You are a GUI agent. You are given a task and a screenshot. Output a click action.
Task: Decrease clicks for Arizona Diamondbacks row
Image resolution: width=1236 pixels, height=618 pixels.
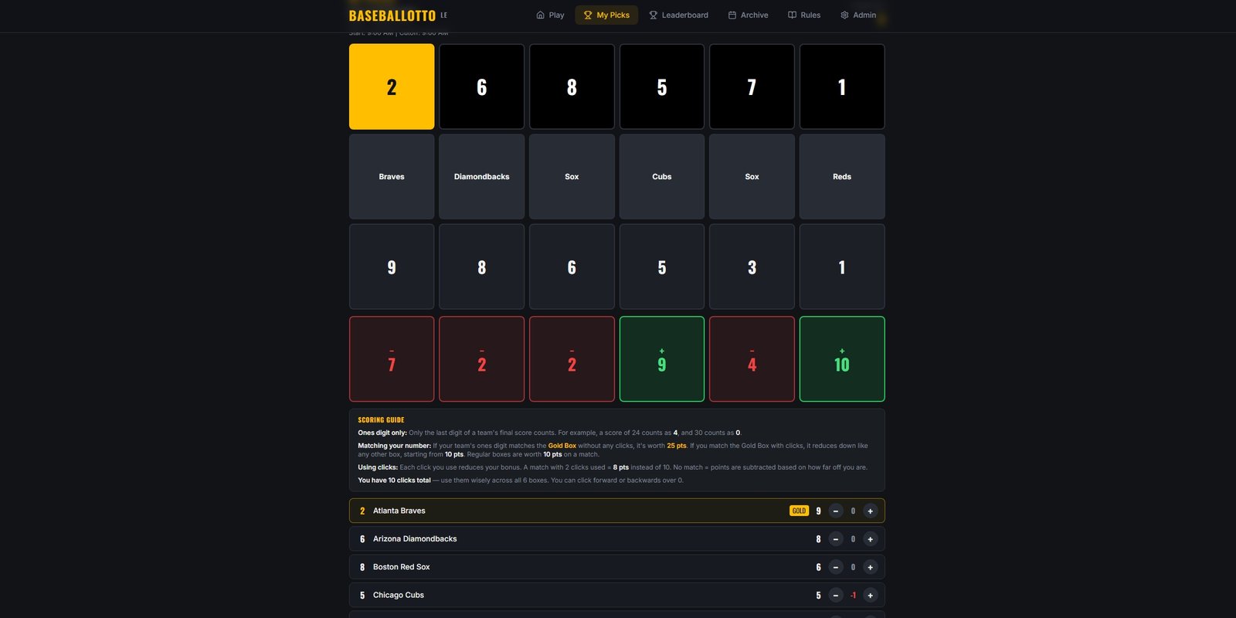coord(835,539)
